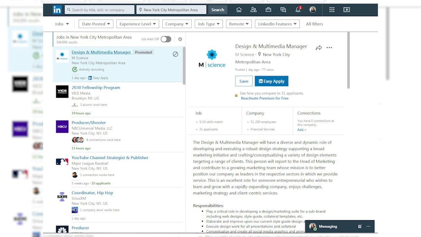Click Reactivate Premium for Free link
This screenshot has width=421, height=237.
tap(265, 98)
